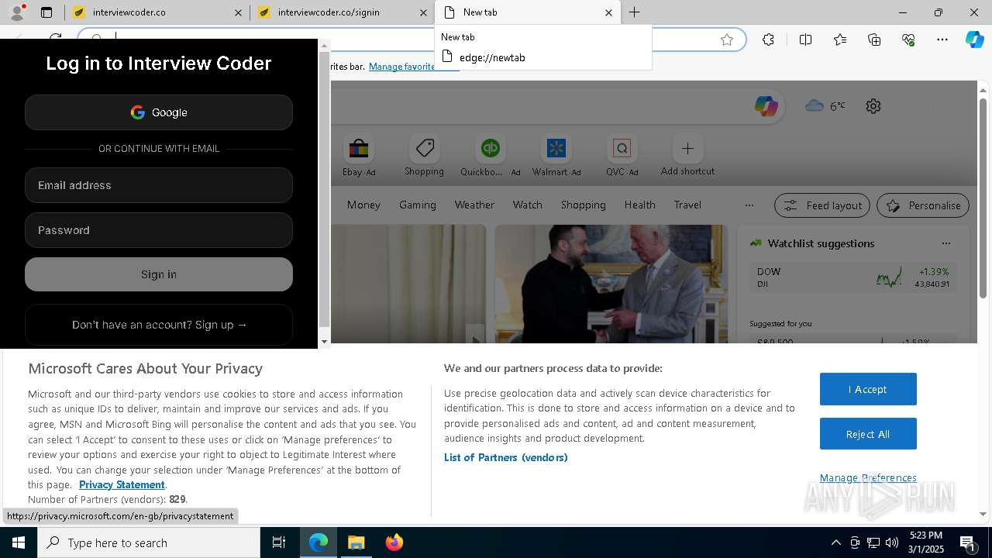Add this page to favorites star

click(x=727, y=40)
